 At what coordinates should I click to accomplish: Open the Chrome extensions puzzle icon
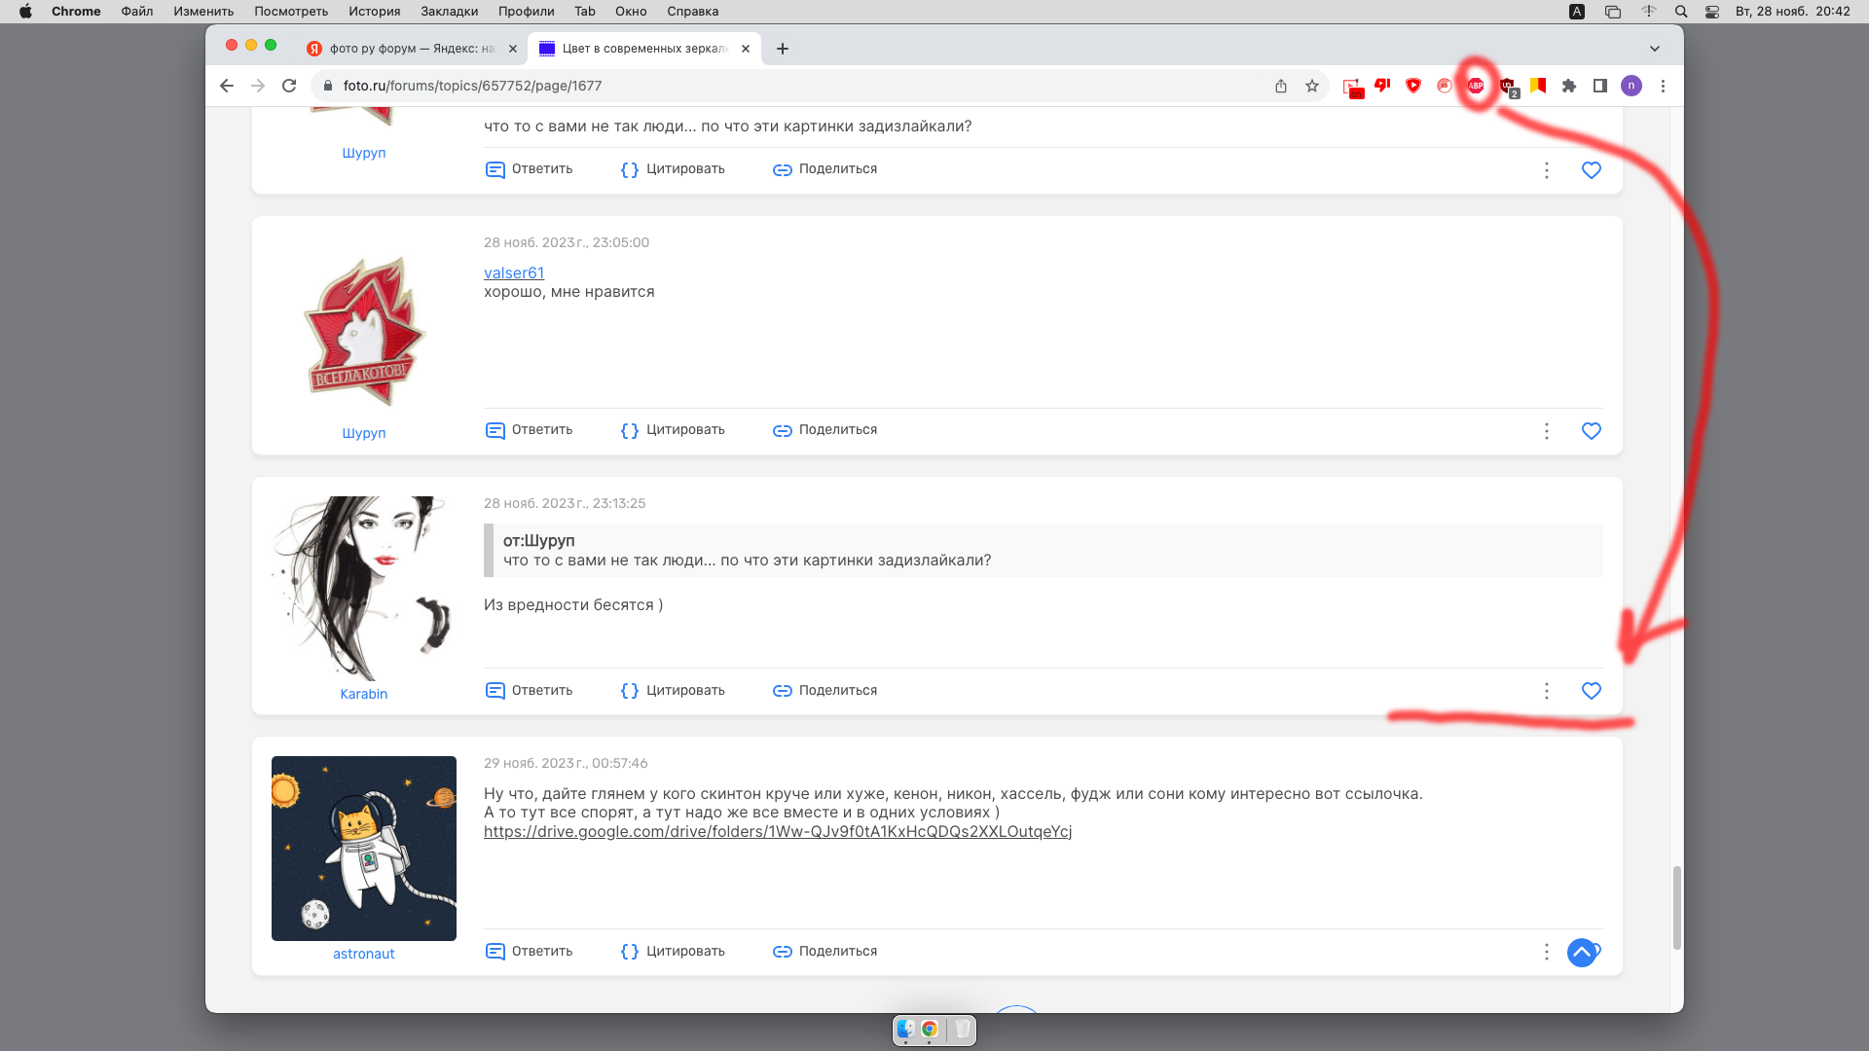pyautogui.click(x=1568, y=86)
